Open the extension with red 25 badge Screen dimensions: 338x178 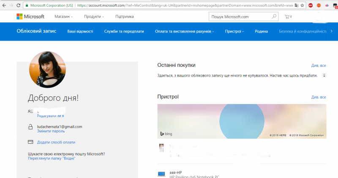click(335, 6)
